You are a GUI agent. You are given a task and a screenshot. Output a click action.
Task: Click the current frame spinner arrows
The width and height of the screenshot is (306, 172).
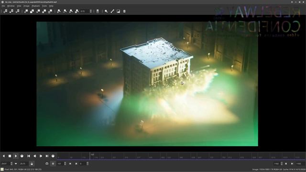(65, 163)
